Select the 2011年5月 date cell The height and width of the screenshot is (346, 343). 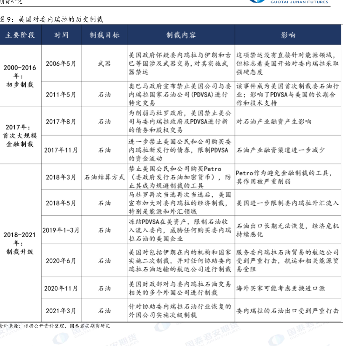tap(61, 94)
